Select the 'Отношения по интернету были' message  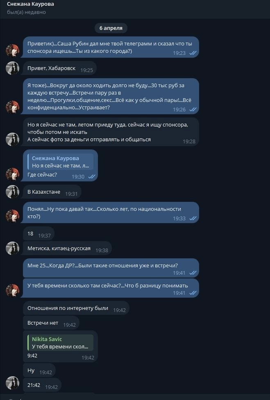pos(68,308)
